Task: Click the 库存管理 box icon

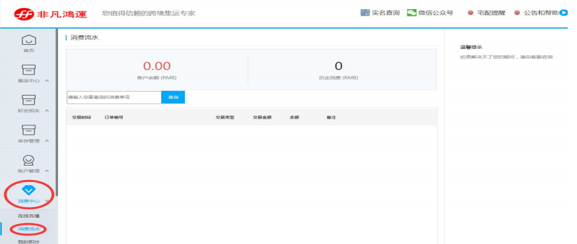Action: (28, 130)
